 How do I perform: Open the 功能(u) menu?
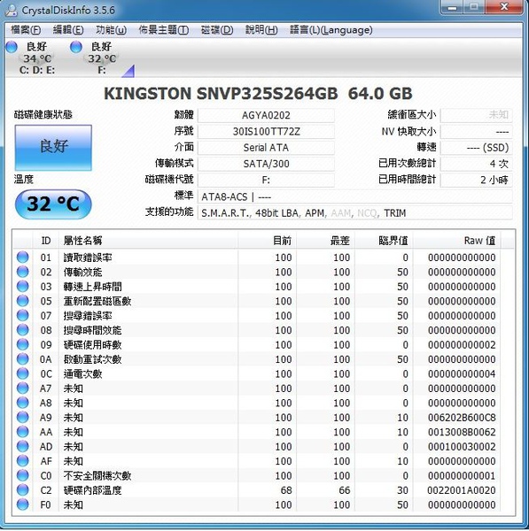[112, 30]
